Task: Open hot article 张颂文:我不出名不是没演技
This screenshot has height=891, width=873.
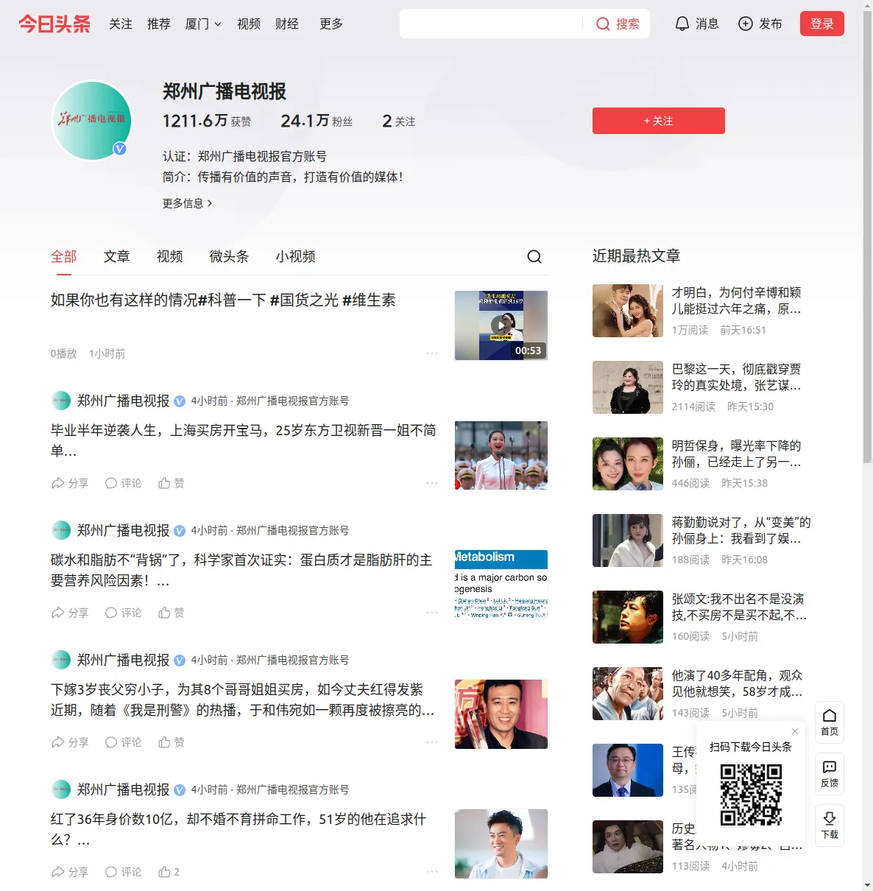Action: point(739,607)
